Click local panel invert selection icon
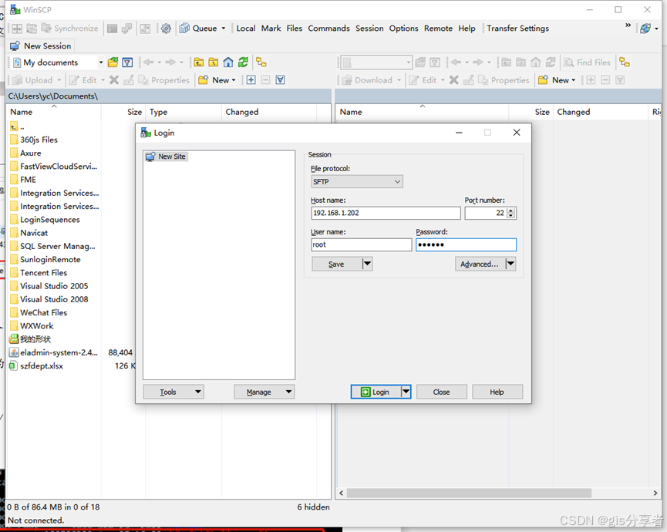Image resolution: width=667 pixels, height=532 pixels. [x=281, y=80]
